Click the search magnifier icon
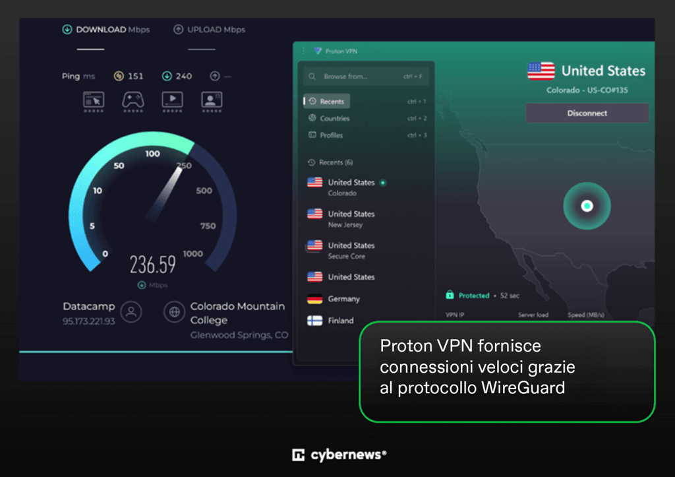The image size is (675, 477). click(x=312, y=77)
